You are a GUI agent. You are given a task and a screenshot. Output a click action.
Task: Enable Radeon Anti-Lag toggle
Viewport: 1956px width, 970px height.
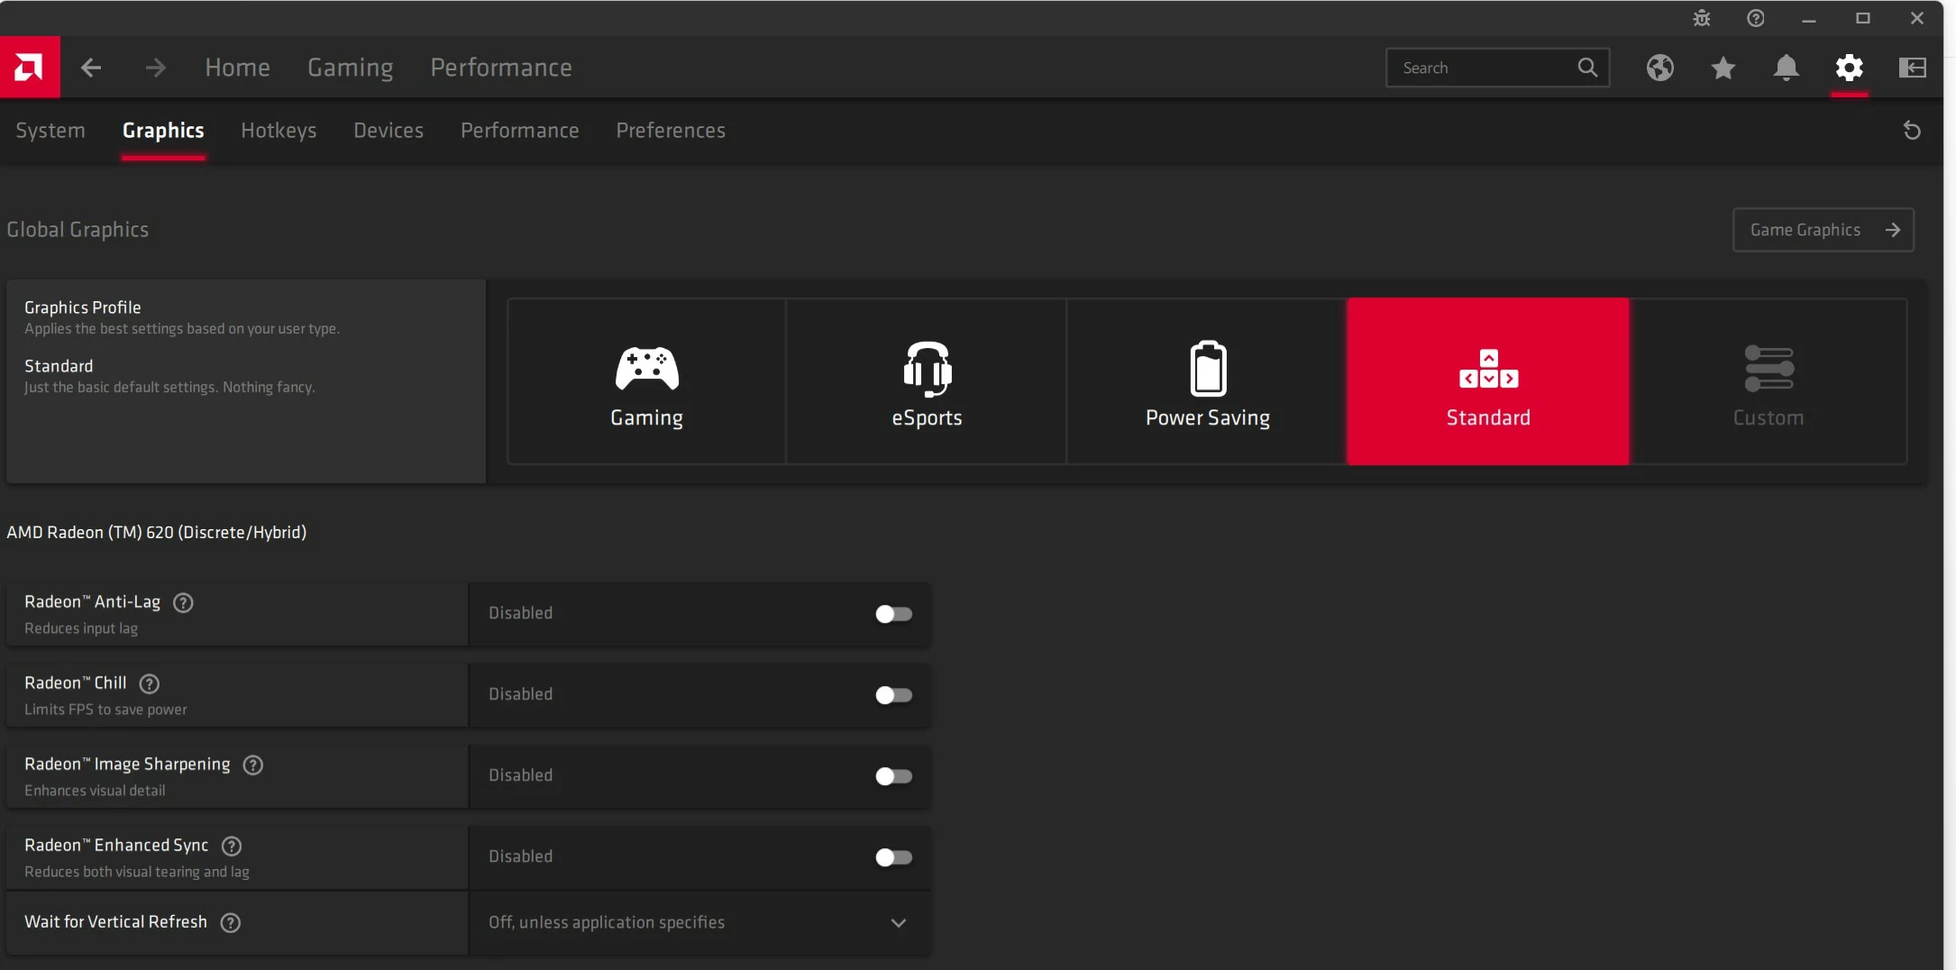tap(893, 614)
